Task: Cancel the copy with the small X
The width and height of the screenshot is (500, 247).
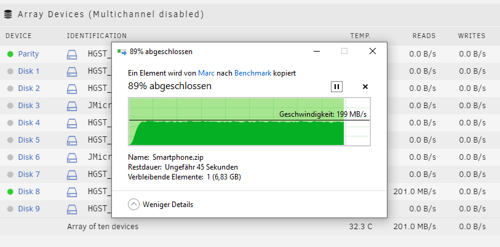Action: 365,87
